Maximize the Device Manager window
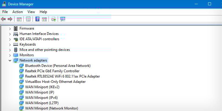 pyautogui.click(x=210, y=4)
